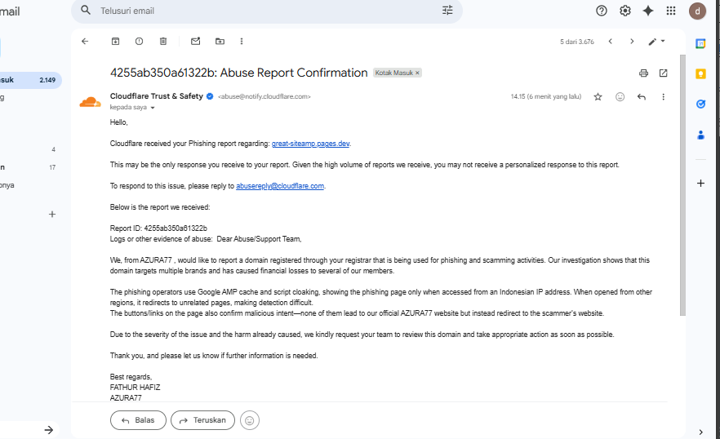The height and width of the screenshot is (439, 720).
Task: Open the input tools pencil dropdown
Action: pyautogui.click(x=656, y=42)
